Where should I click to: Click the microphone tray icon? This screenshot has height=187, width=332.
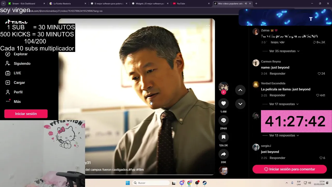click(x=292, y=183)
